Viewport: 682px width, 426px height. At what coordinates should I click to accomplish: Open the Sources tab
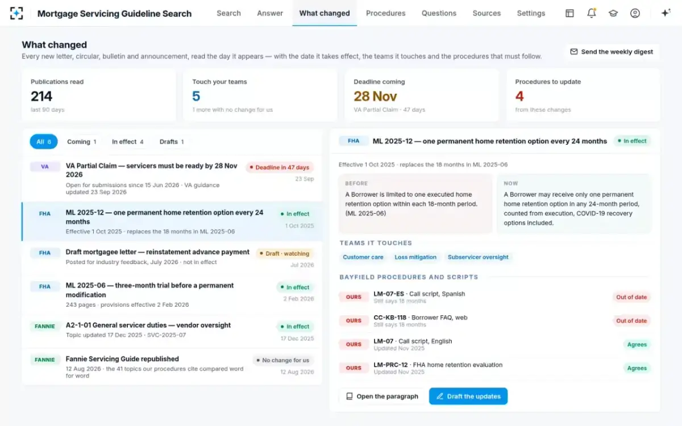coord(486,13)
